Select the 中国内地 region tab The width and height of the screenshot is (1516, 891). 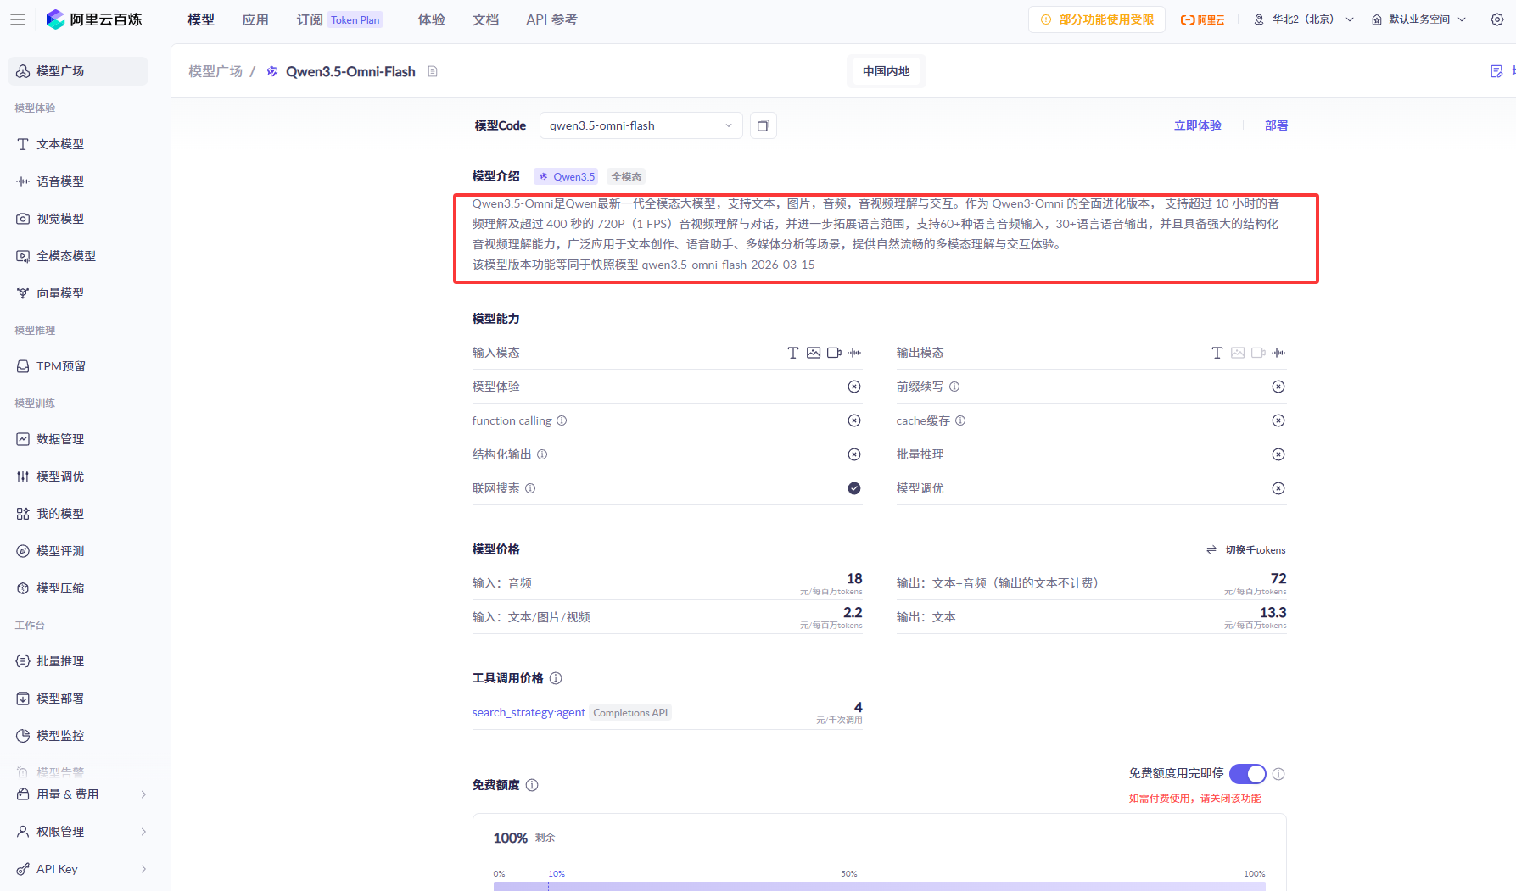[887, 71]
